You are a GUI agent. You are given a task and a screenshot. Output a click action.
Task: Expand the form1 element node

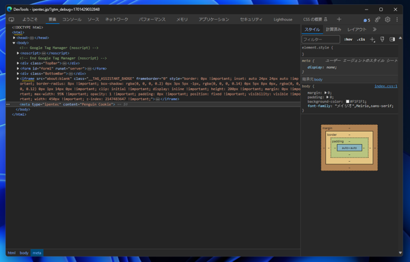click(18, 69)
